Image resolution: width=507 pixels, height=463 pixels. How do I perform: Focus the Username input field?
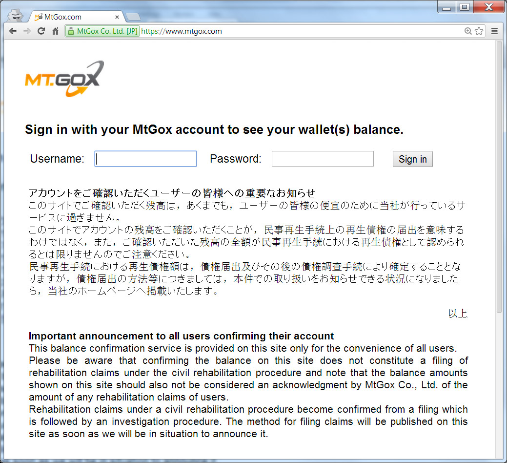(x=145, y=159)
